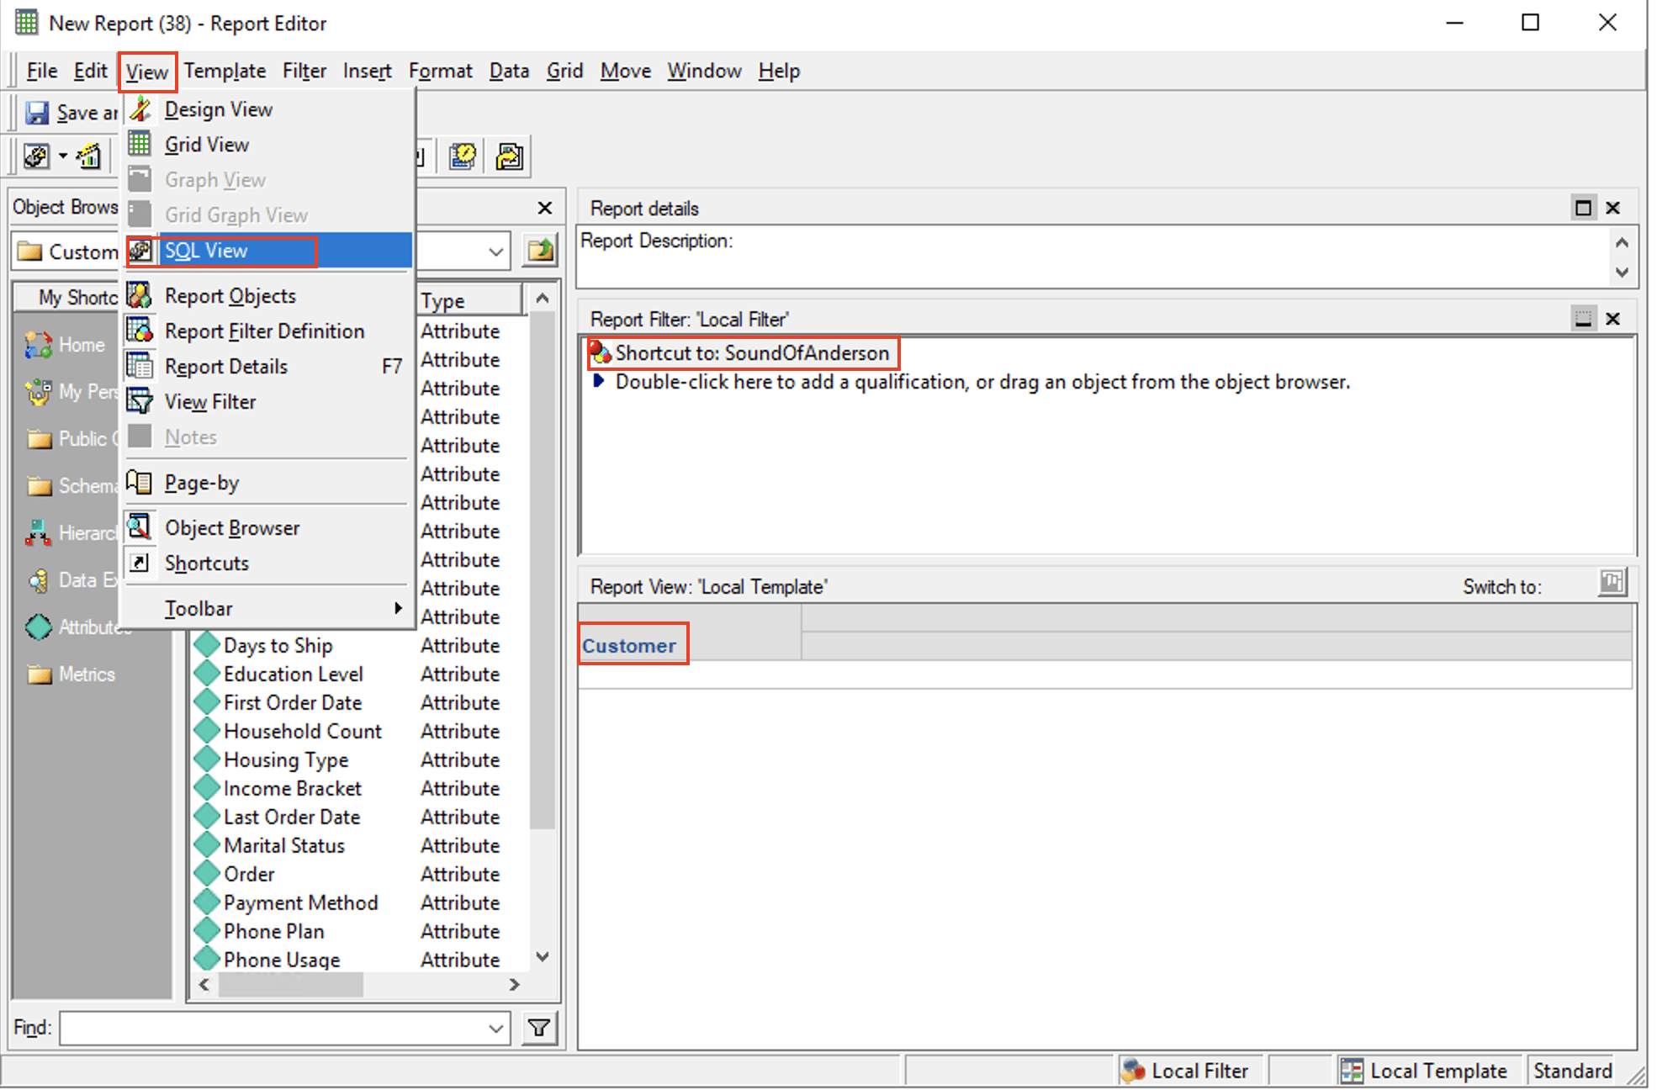Image resolution: width=1657 pixels, height=1090 pixels.
Task: Click the filter funnel icon beside Find
Action: click(539, 1028)
